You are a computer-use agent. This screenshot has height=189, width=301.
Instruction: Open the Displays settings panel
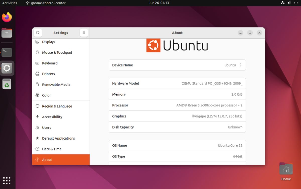pyautogui.click(x=49, y=42)
